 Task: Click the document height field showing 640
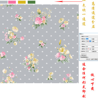tap(88, 49)
